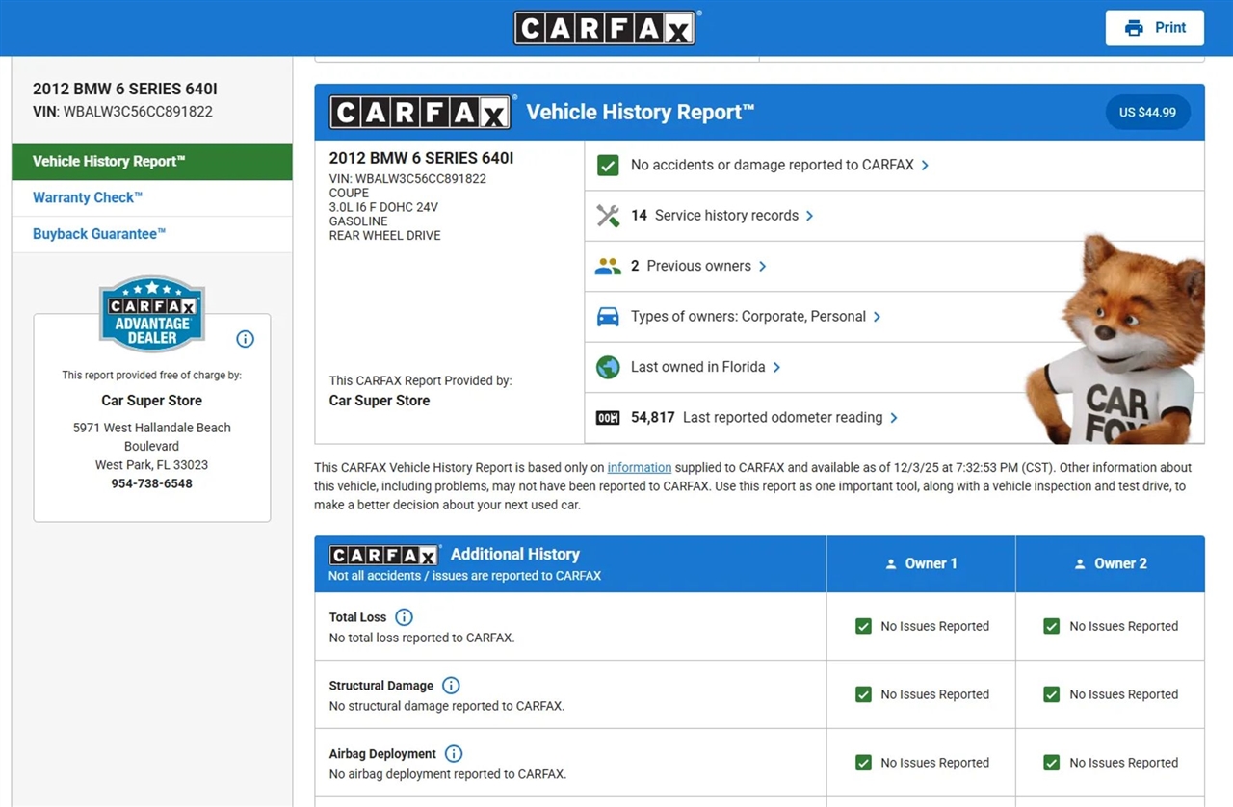
Task: Click green checkmark beside no accidents reported
Action: 608,166
